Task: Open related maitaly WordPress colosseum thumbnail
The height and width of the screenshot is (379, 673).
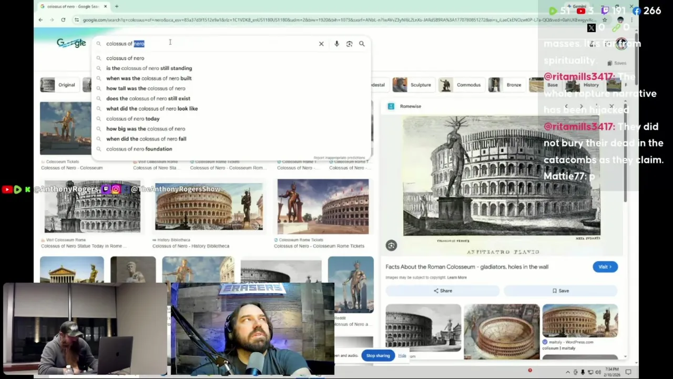Action: click(580, 321)
